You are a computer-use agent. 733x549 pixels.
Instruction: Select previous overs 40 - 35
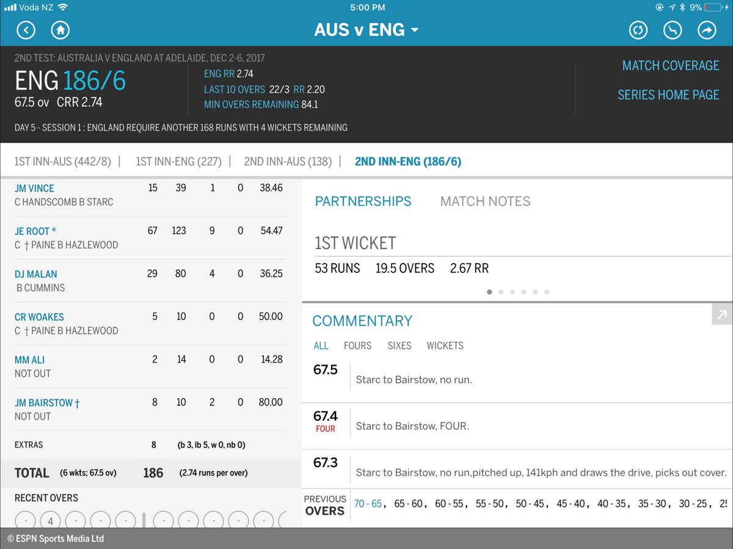pyautogui.click(x=611, y=504)
